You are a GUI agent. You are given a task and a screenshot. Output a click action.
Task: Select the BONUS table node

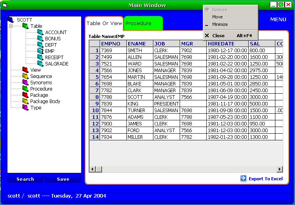53,38
